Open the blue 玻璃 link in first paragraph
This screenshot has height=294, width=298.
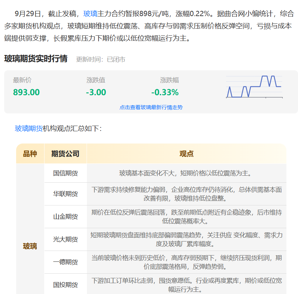click(x=90, y=14)
